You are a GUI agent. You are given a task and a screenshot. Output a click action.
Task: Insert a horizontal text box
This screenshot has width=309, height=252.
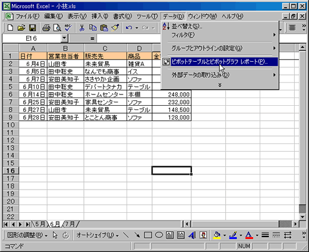[170, 235]
